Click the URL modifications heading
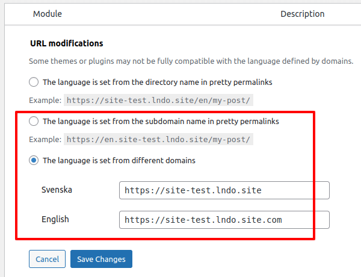The width and height of the screenshot is (361, 277). coord(67,43)
